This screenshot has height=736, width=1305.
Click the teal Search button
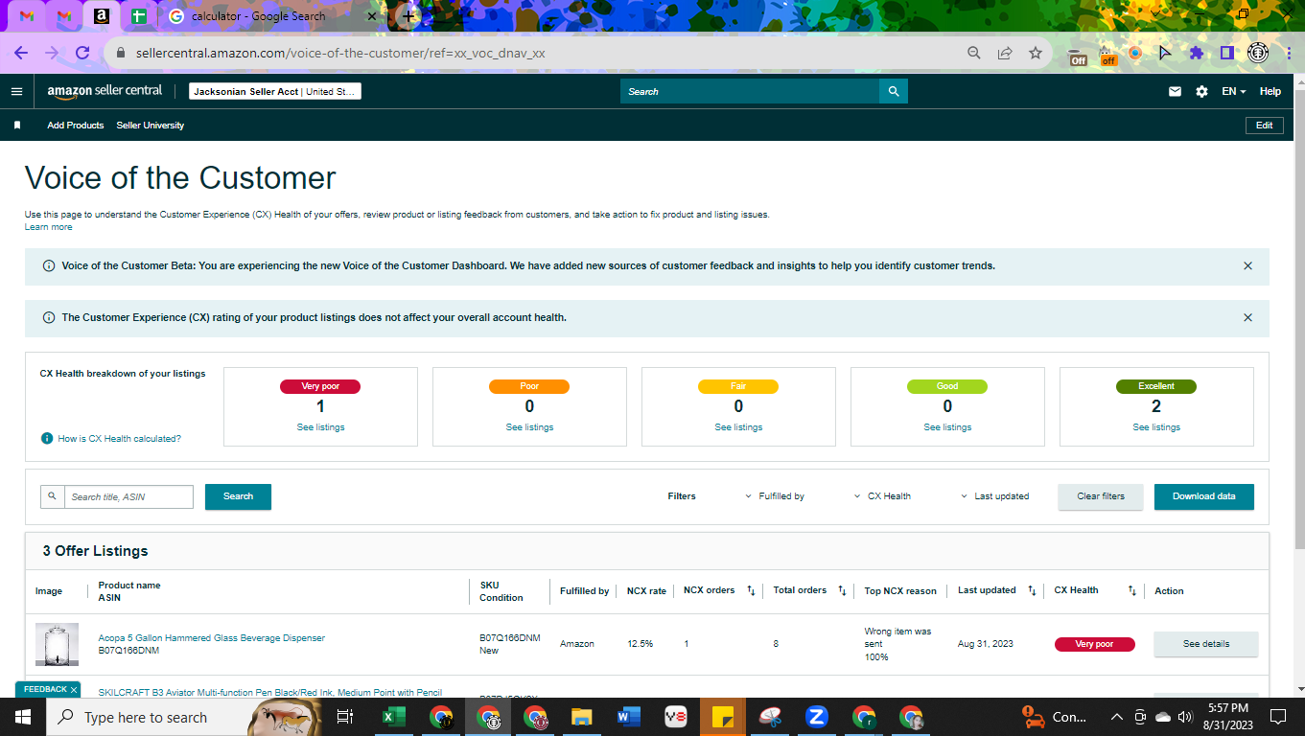238,496
